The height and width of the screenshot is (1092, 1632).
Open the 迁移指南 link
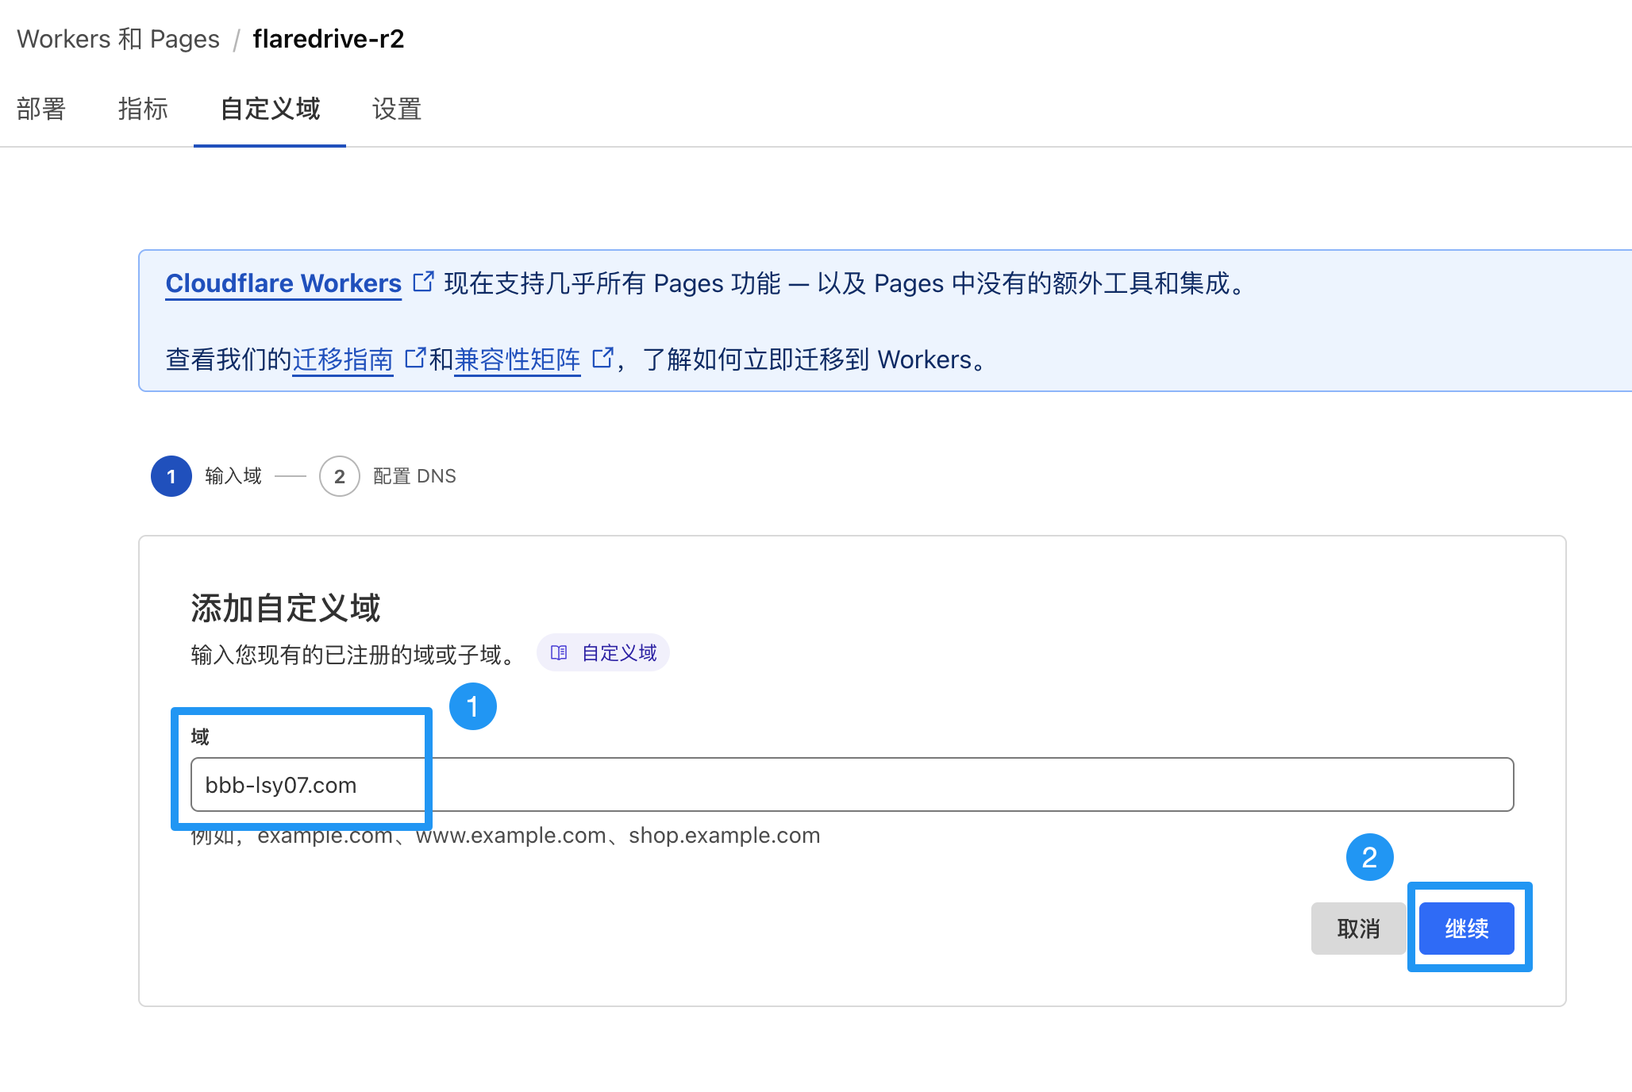point(343,360)
